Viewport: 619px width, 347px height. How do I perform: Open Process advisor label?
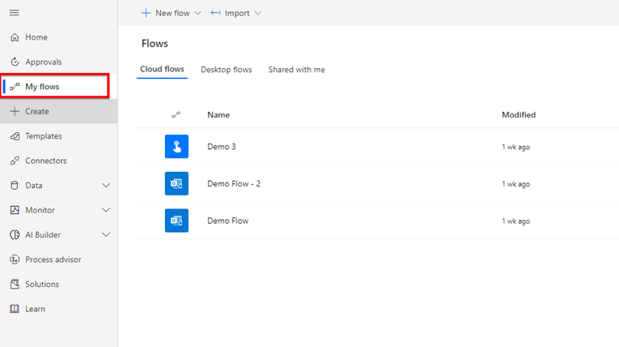(54, 259)
